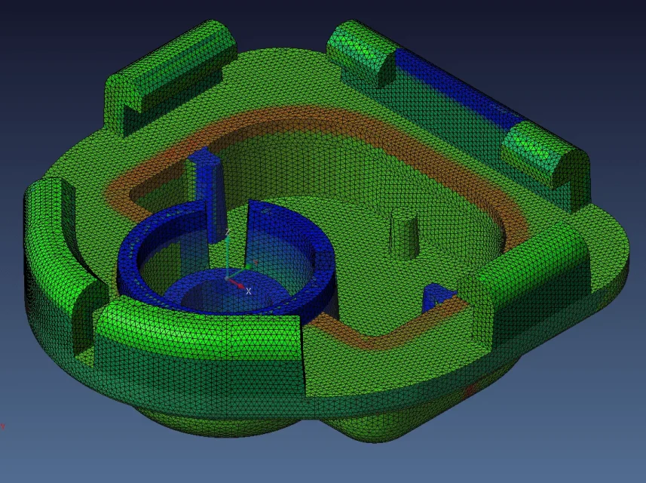Select the far-right green rounded clamp
This screenshot has height=483, width=646.
click(x=546, y=155)
